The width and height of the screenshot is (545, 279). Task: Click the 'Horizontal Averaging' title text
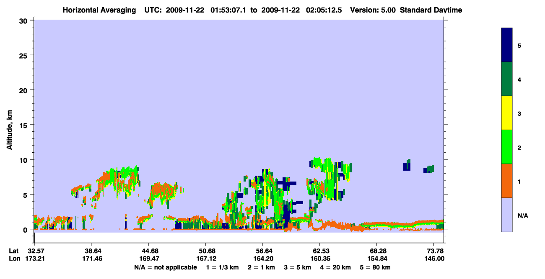[99, 10]
